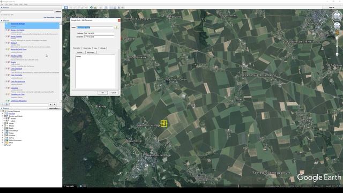343x193 pixels.
Task: Click the search magnifier icon below Places list
Action: click(3, 105)
